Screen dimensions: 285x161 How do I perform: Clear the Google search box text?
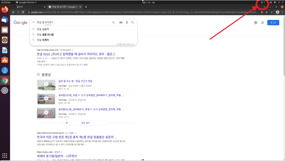(114, 23)
